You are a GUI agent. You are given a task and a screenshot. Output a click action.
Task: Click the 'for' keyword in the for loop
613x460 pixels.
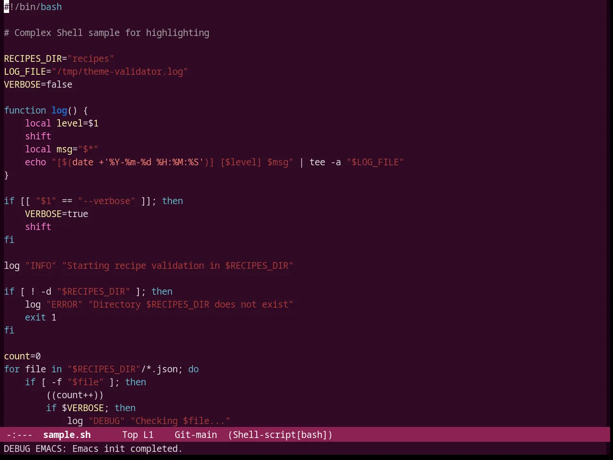tap(12, 369)
